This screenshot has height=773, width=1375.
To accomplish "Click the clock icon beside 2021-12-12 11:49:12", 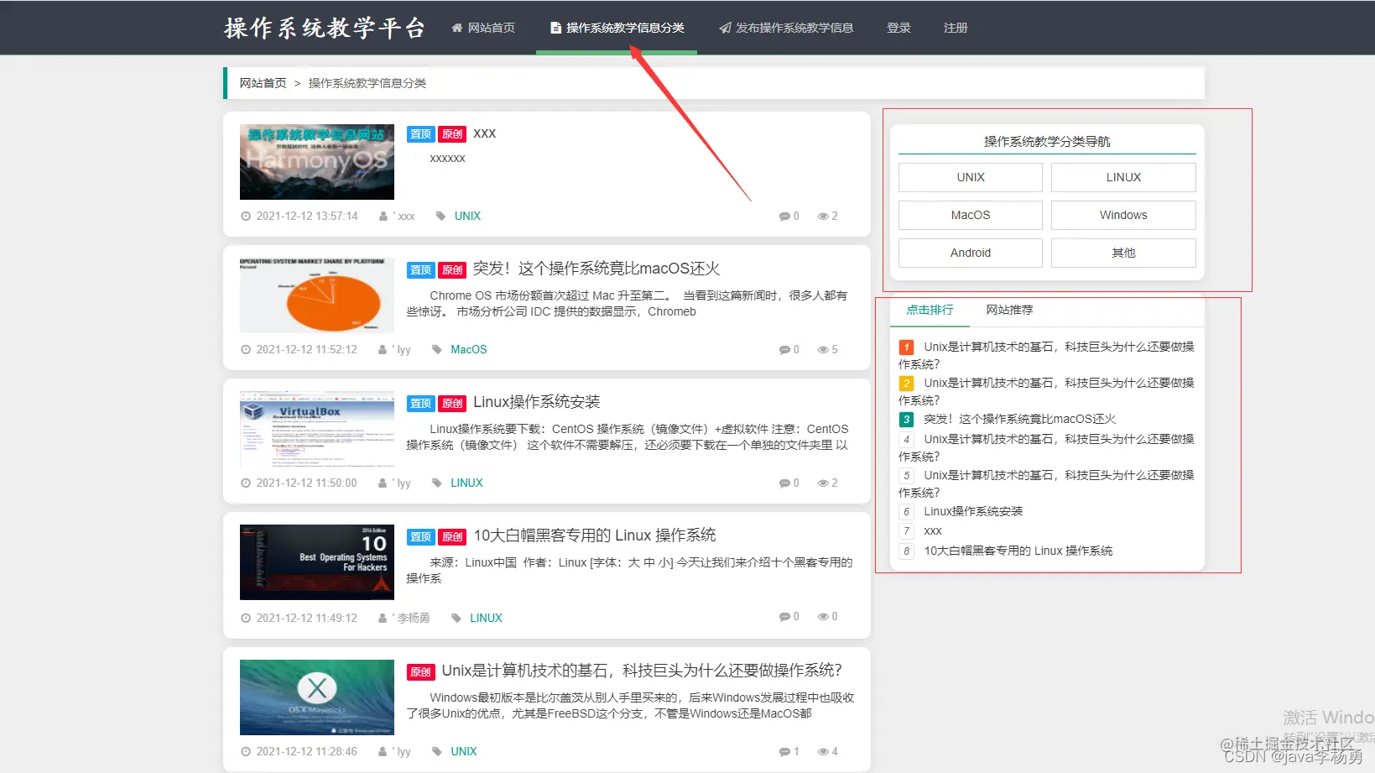I will point(246,618).
